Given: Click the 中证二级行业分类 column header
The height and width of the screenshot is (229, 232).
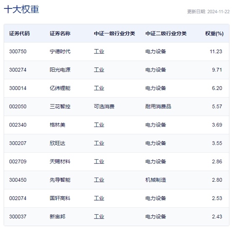Looking at the screenshot, I should coord(166,33).
